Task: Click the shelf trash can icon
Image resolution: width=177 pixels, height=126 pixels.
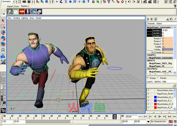Action: [175, 6]
